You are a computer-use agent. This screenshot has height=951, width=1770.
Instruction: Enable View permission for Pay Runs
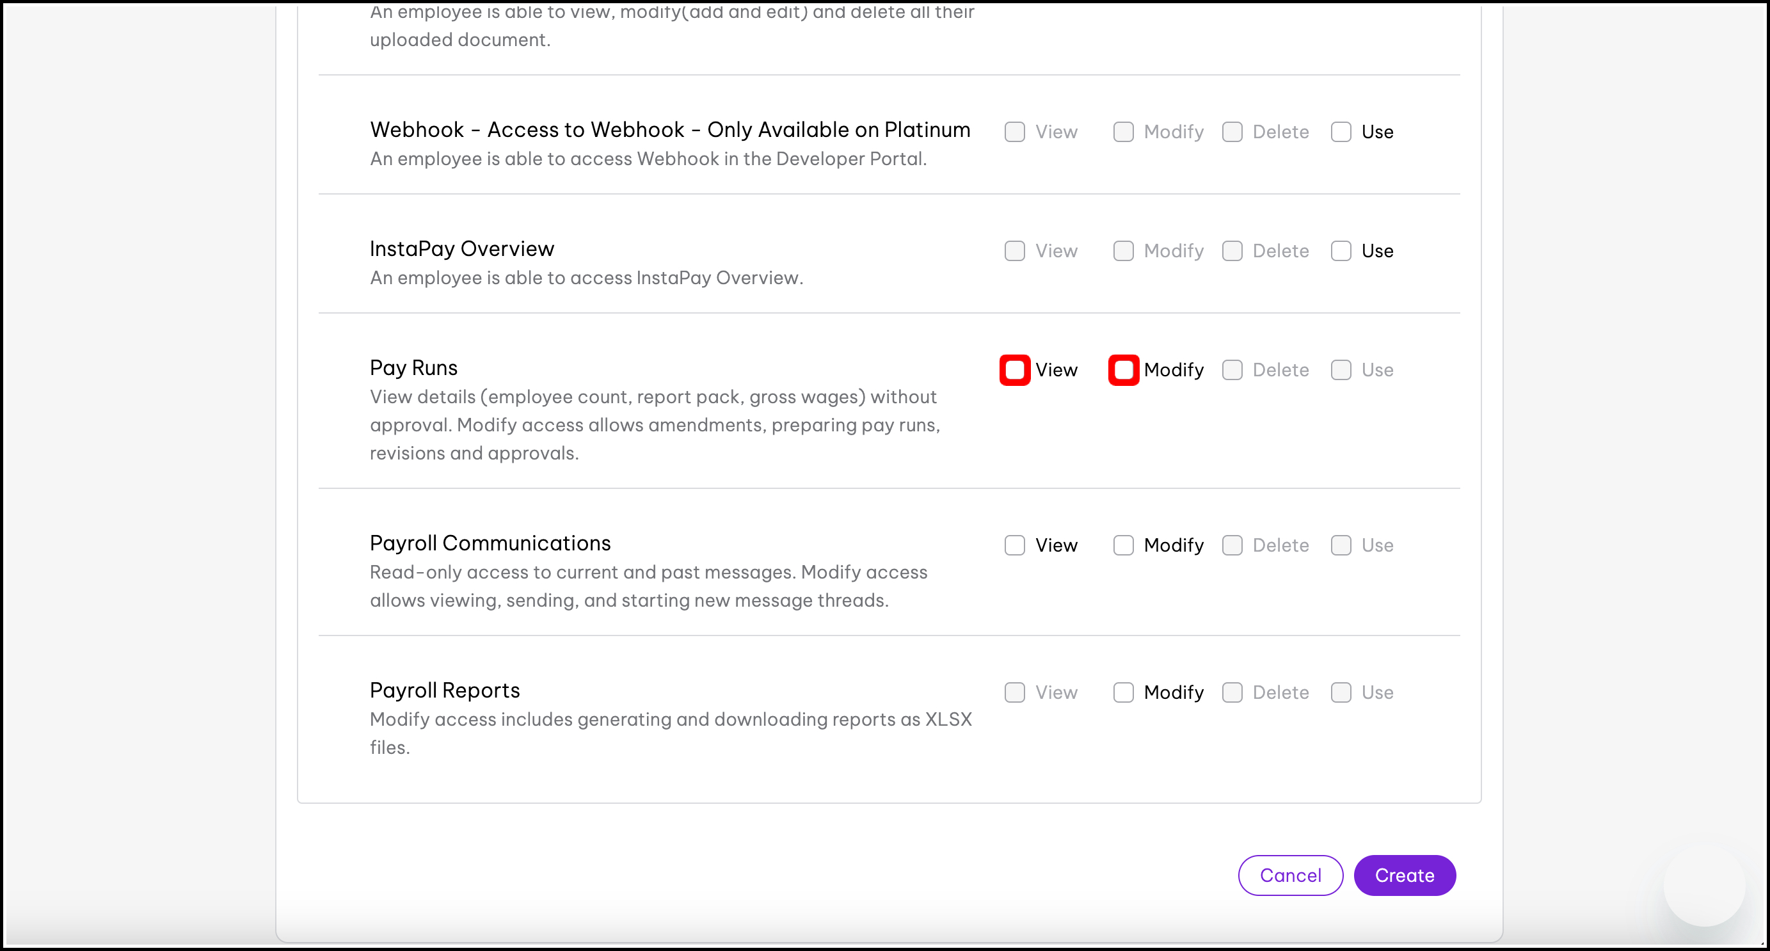pos(1014,371)
